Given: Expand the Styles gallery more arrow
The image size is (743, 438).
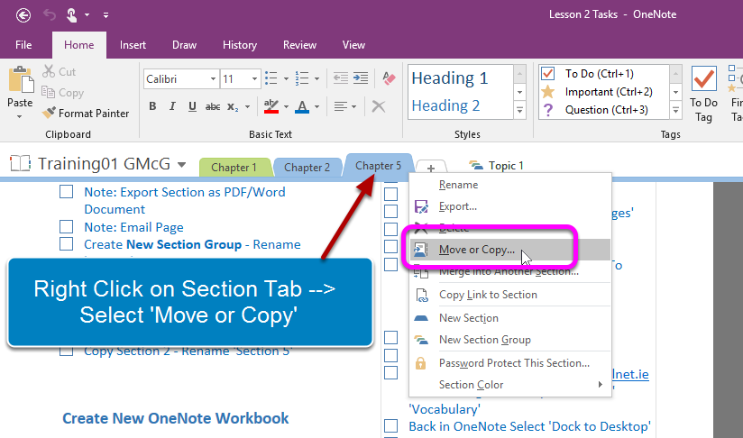Looking at the screenshot, I should point(519,110).
